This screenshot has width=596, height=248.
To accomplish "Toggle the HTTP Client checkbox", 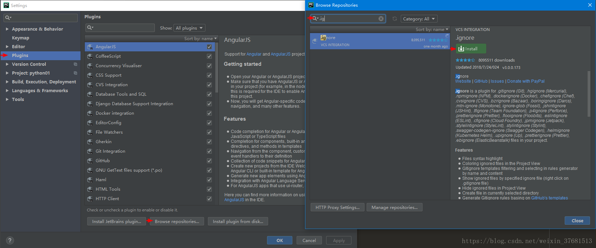I will [209, 199].
